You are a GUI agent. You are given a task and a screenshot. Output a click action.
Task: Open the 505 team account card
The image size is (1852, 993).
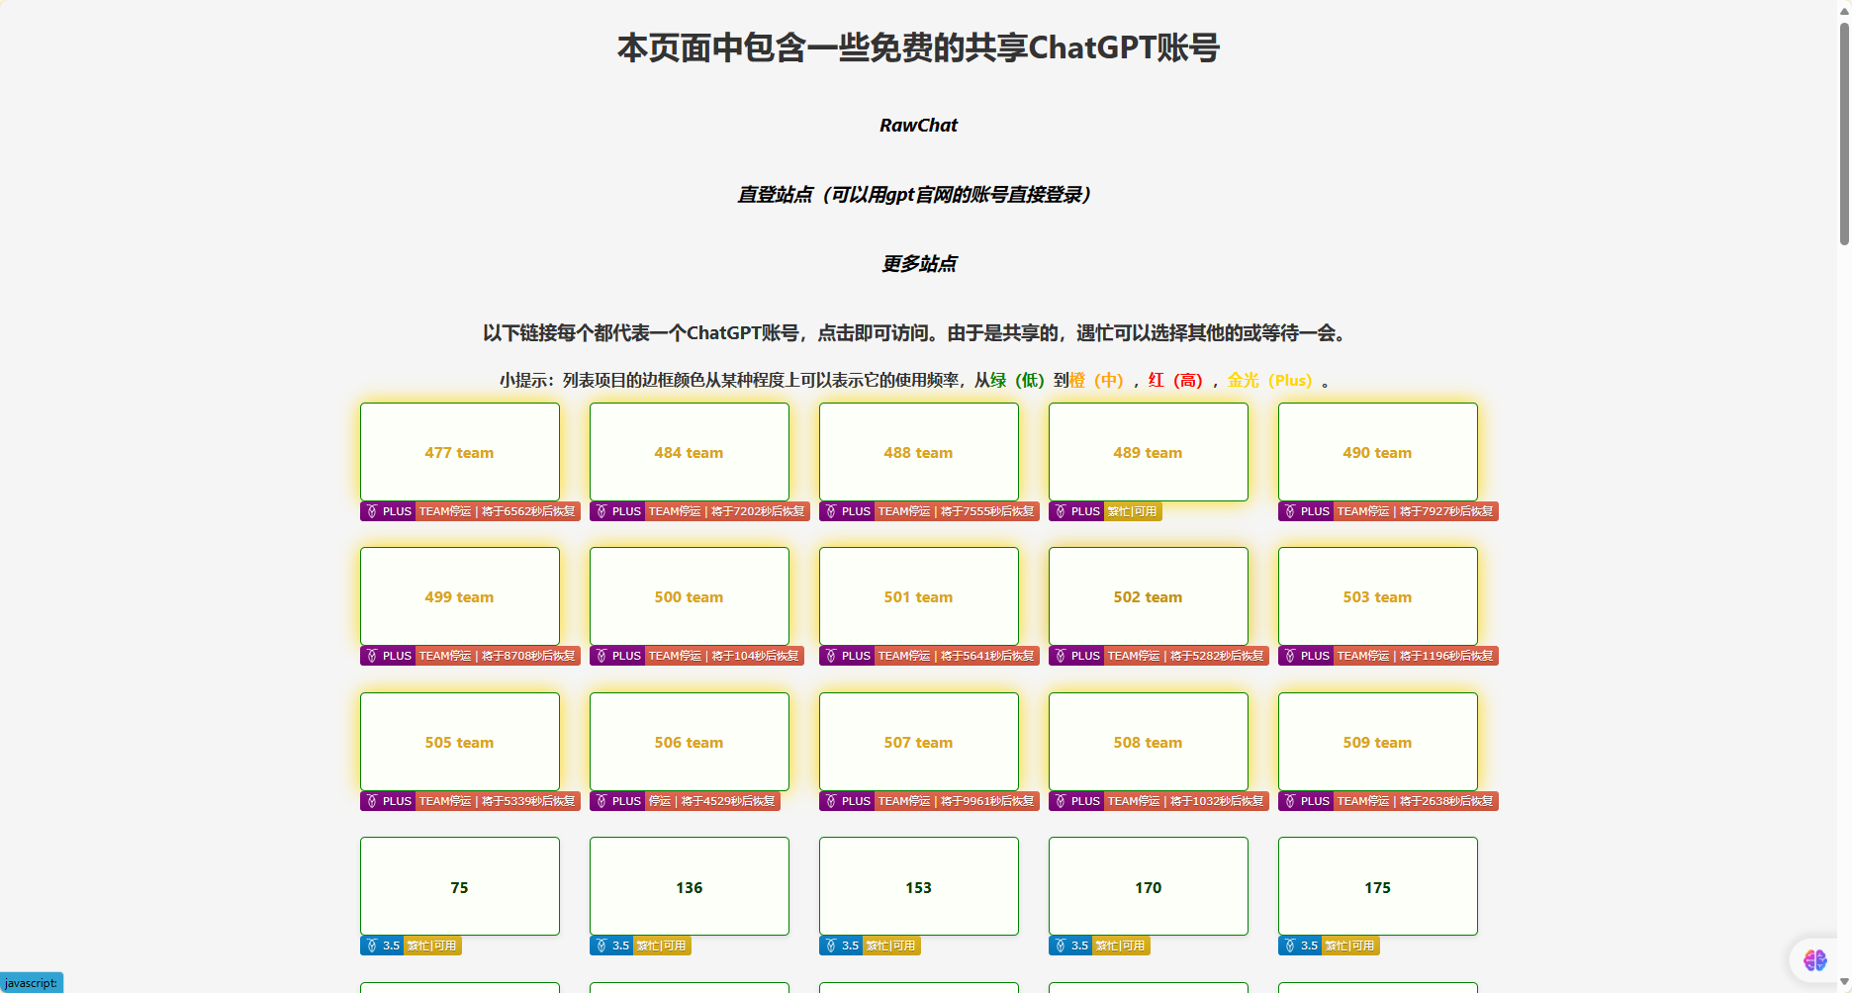click(460, 742)
